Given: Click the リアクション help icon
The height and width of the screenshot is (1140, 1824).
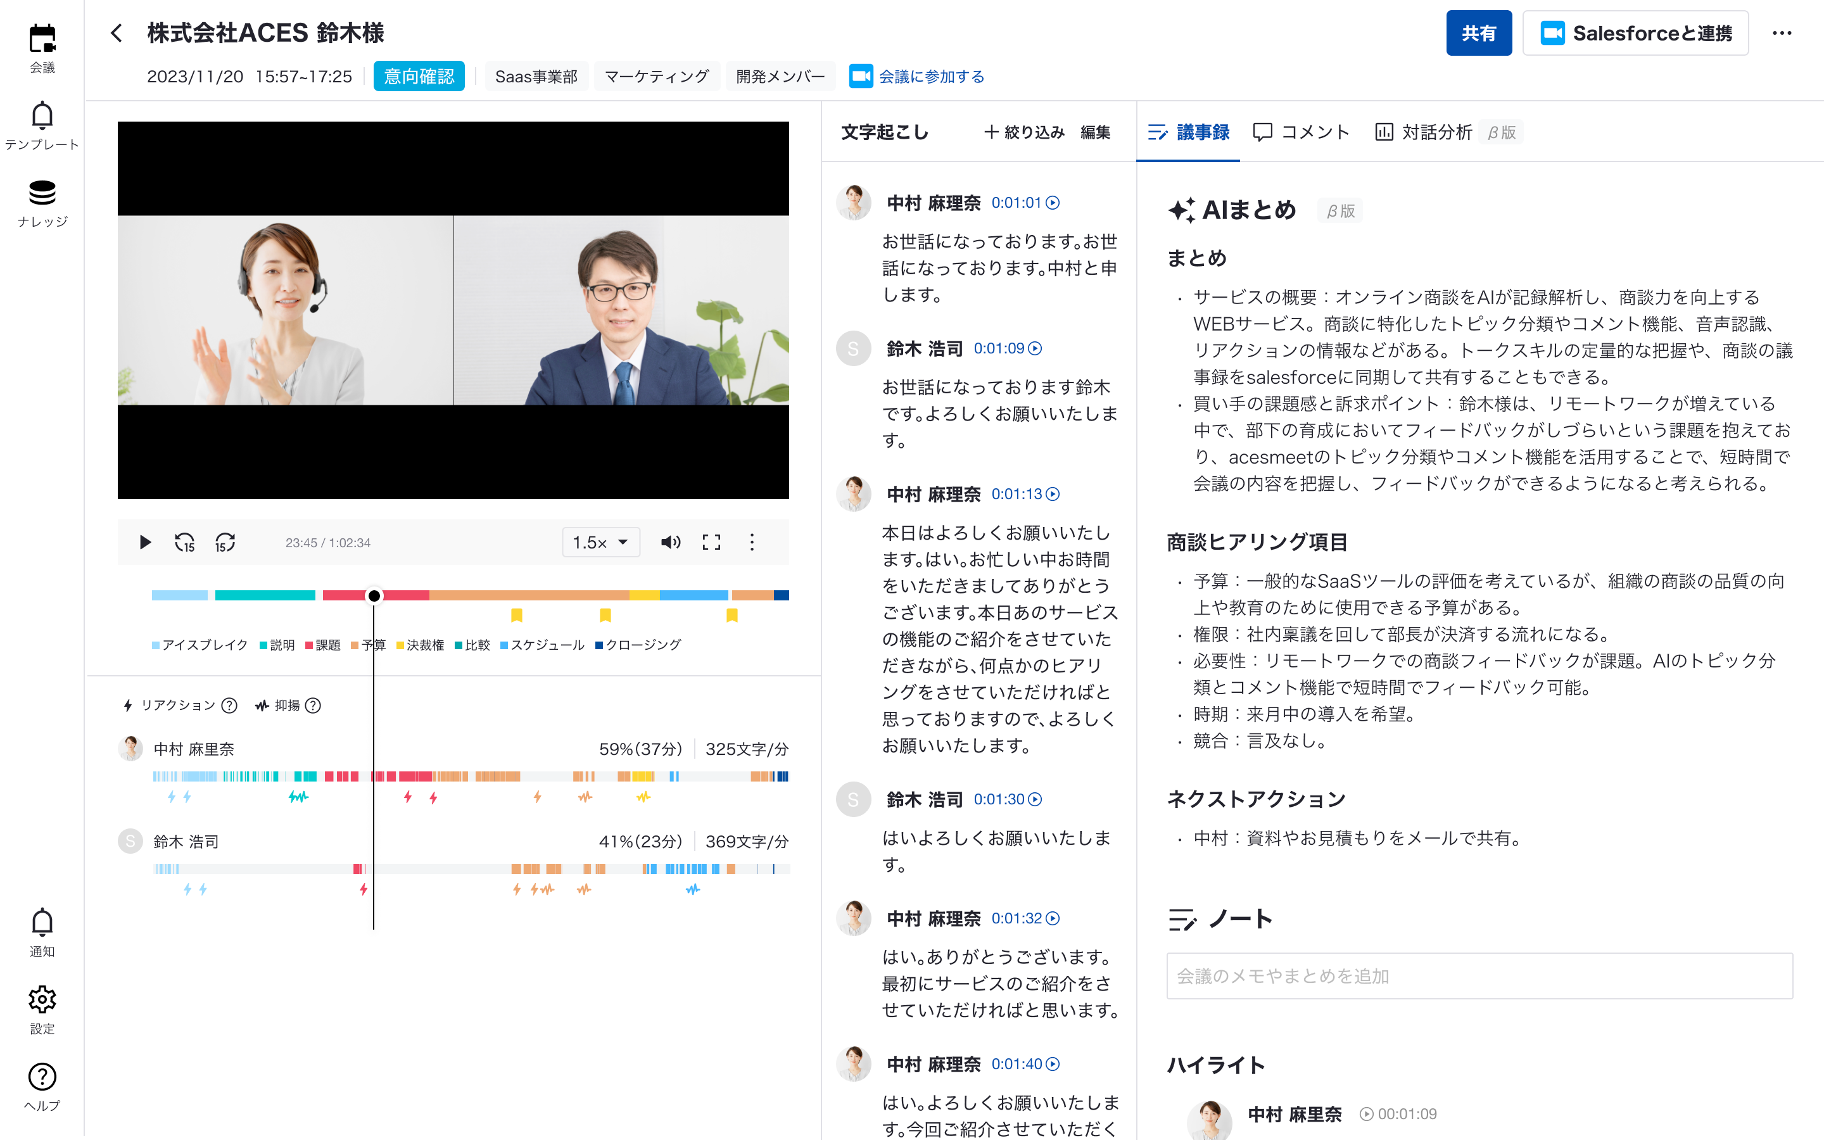Looking at the screenshot, I should coord(230,705).
